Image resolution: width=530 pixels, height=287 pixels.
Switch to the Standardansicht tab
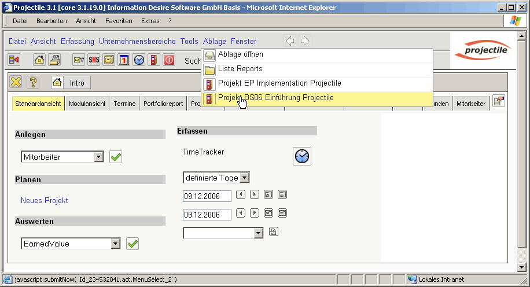38,104
